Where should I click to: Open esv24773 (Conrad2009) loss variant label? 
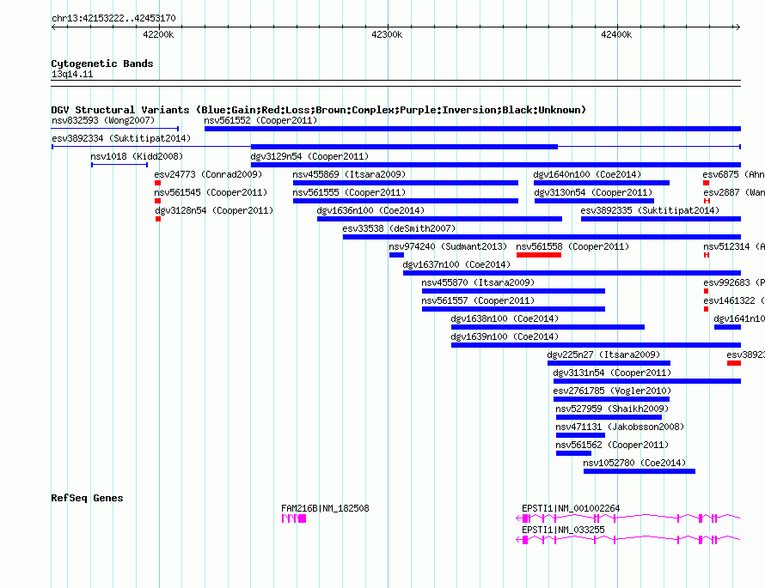tap(208, 174)
